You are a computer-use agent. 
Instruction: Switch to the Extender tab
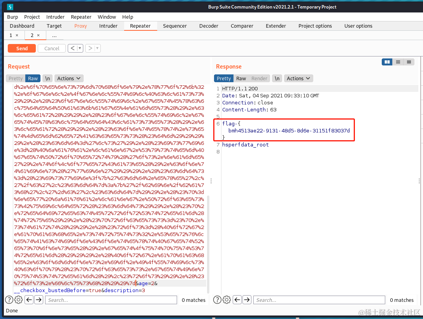276,26
